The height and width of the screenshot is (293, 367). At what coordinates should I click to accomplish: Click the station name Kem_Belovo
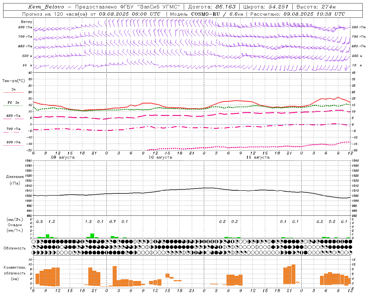pyautogui.click(x=46, y=7)
